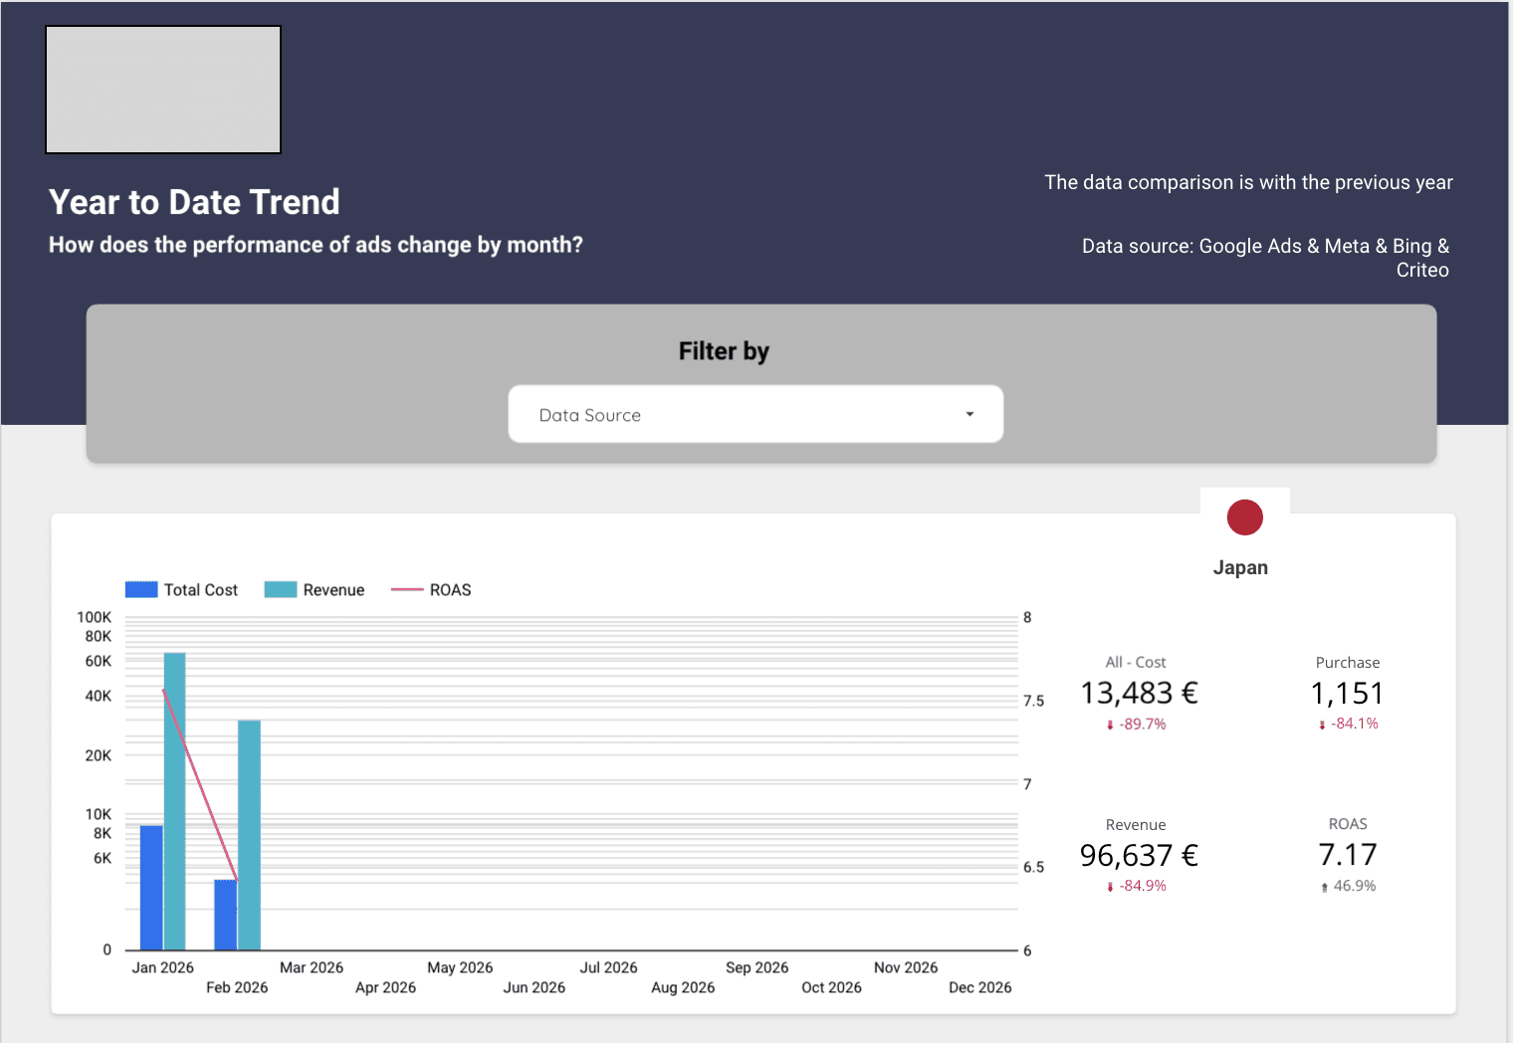Select the January 2026 Revenue bar
Image resolution: width=1513 pixels, height=1043 pixels.
[175, 801]
